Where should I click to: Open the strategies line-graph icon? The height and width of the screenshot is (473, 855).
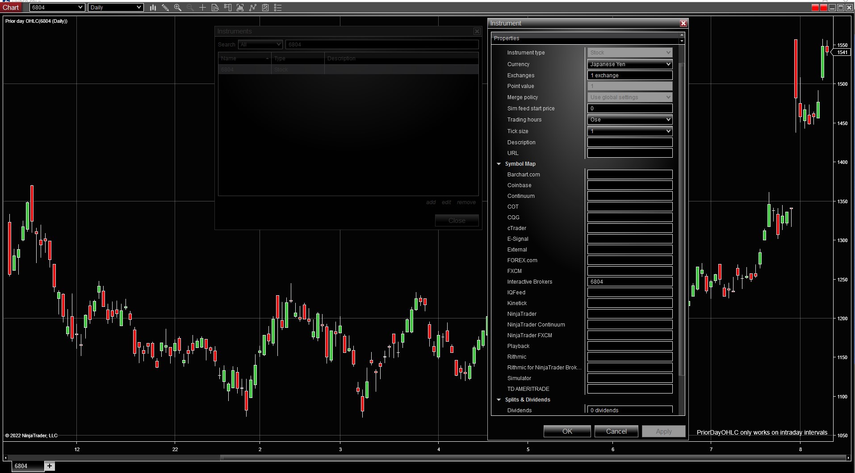(253, 8)
